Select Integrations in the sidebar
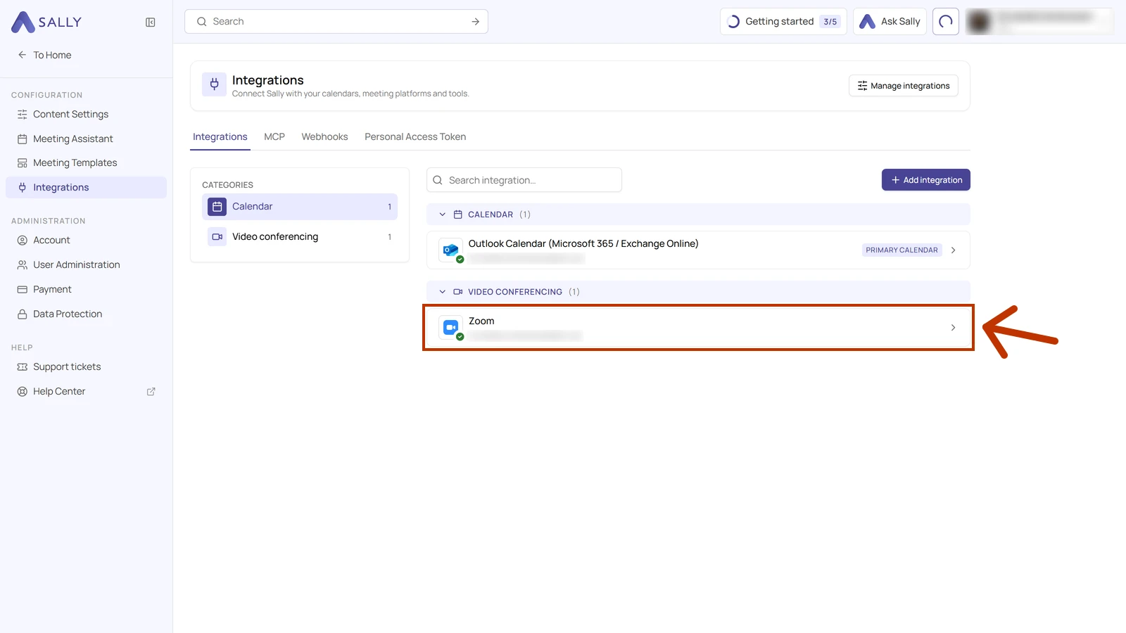1126x633 pixels. [86, 187]
